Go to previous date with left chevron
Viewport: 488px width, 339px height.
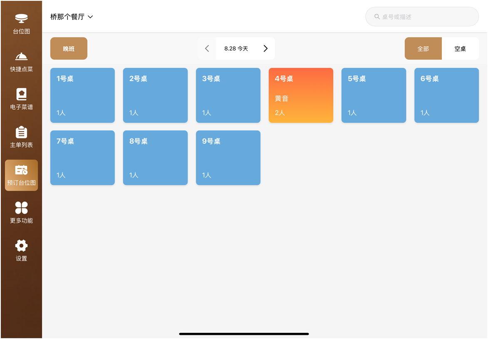pos(207,49)
